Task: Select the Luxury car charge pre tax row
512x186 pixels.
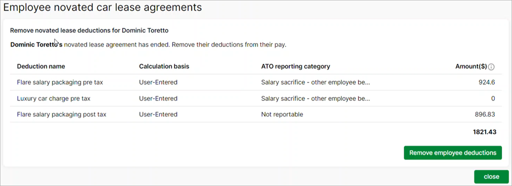Action: coord(54,98)
